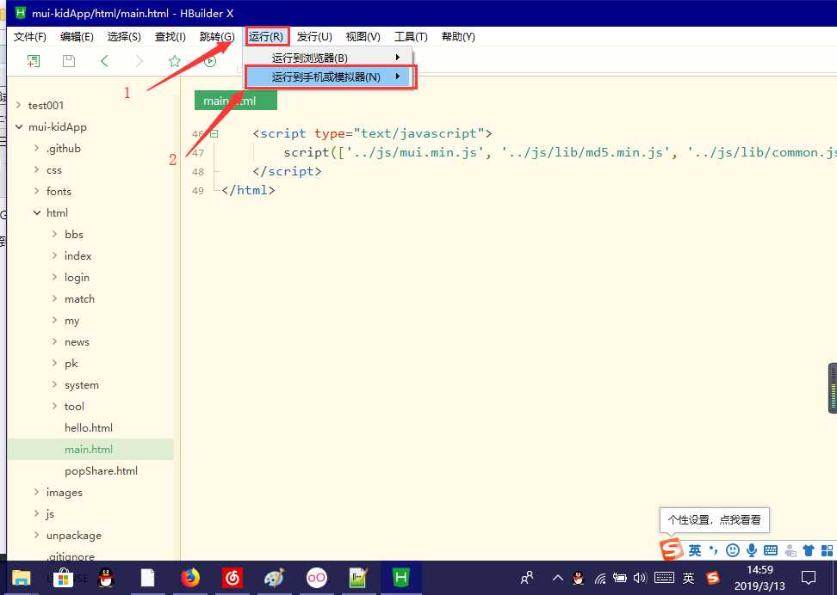The width and height of the screenshot is (837, 595).
Task: Open the 工具(T) menu
Action: [x=411, y=37]
